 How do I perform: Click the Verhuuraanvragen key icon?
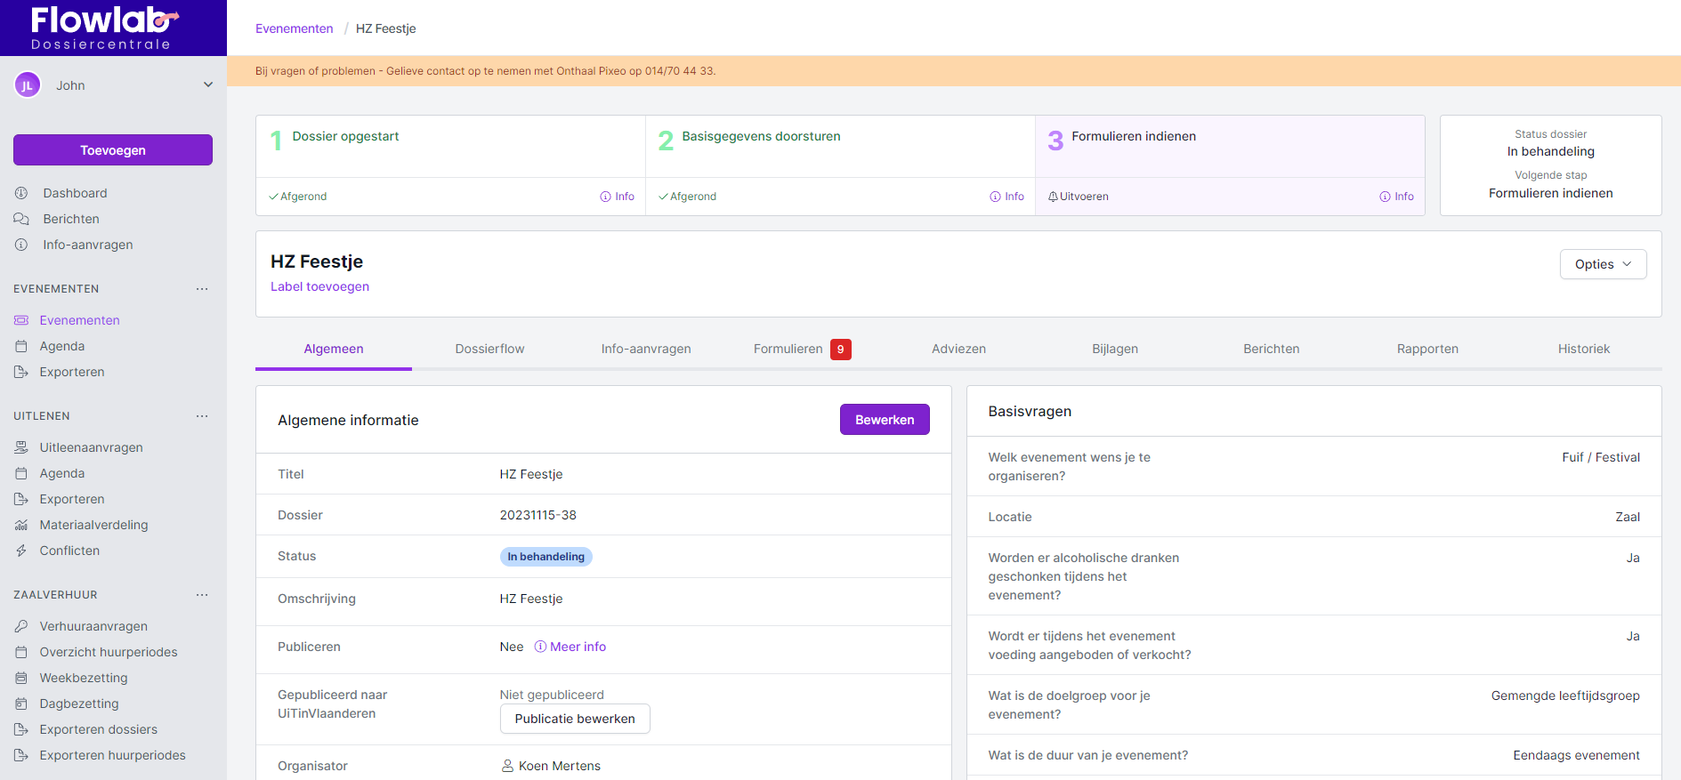coord(21,626)
